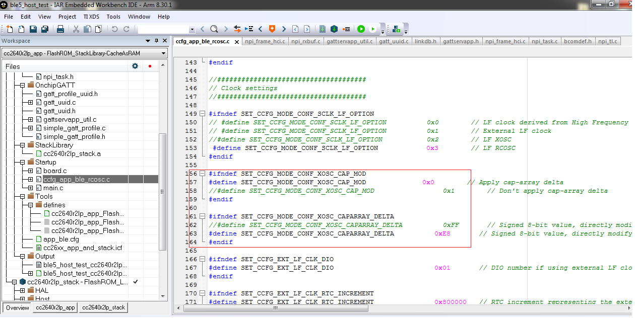
Task: Click the Undo arrow icon
Action: tap(114, 29)
